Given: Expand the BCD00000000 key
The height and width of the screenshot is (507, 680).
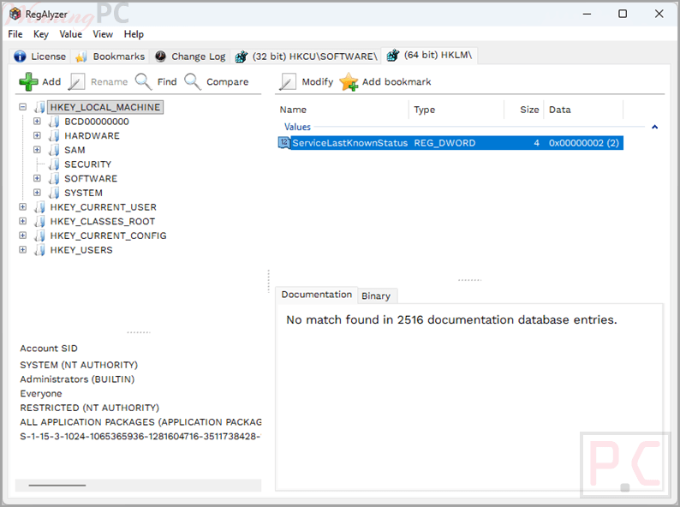Looking at the screenshot, I should tap(37, 121).
